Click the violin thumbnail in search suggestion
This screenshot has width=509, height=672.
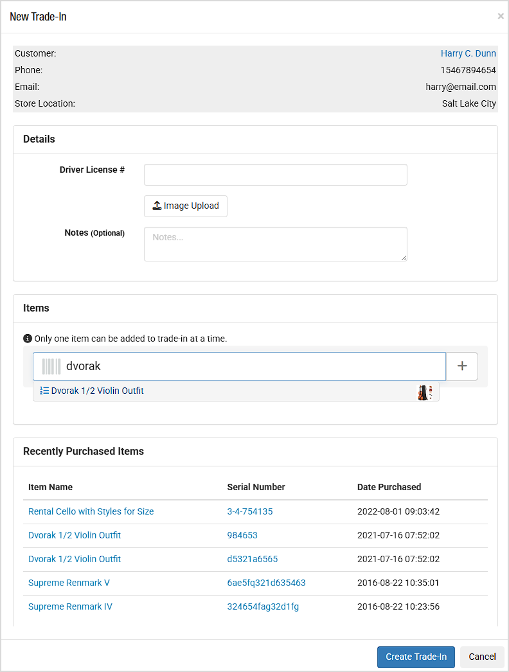click(x=423, y=392)
